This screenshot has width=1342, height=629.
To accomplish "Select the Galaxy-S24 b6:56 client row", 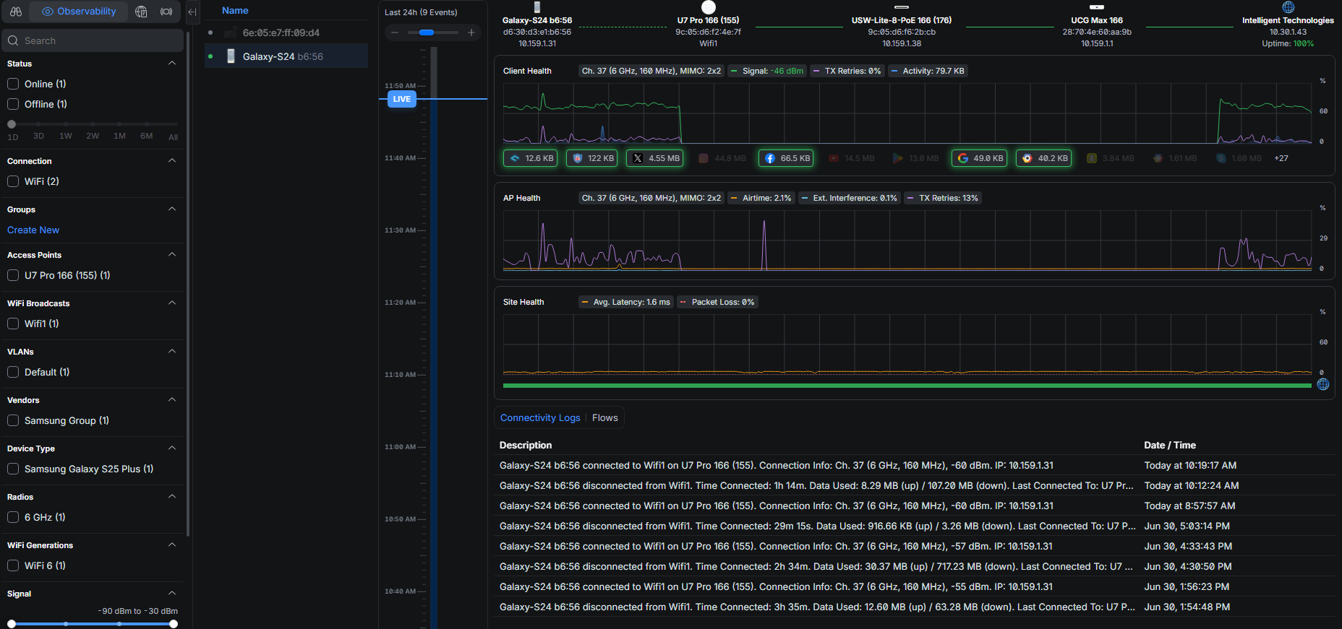I will [286, 56].
